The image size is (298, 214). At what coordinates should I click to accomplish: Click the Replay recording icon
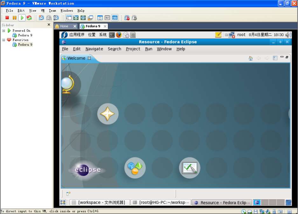point(134,18)
